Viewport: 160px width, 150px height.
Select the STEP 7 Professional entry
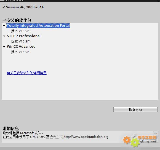(x=24, y=36)
